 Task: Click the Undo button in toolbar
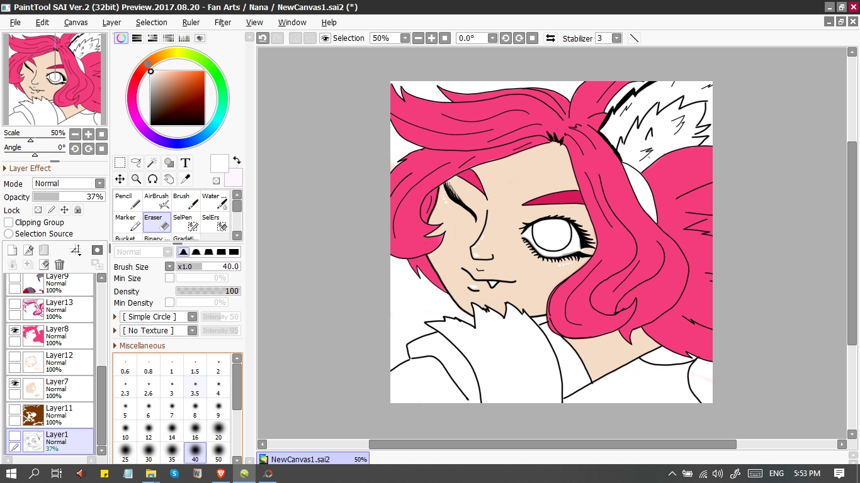point(263,38)
